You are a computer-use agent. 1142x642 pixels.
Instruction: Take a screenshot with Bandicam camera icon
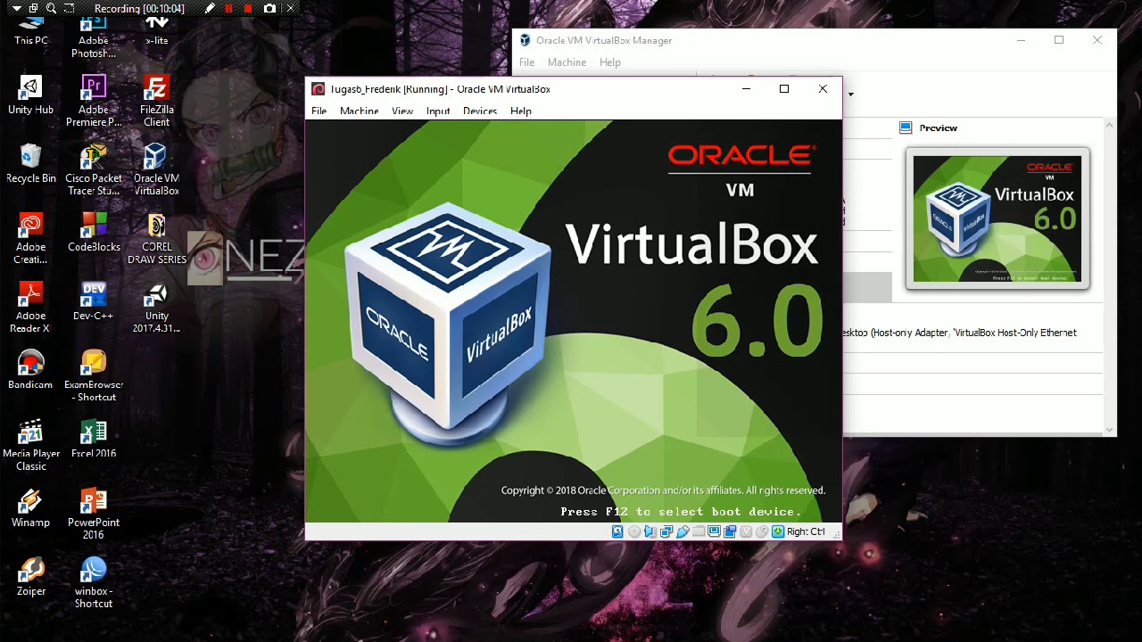coord(269,9)
